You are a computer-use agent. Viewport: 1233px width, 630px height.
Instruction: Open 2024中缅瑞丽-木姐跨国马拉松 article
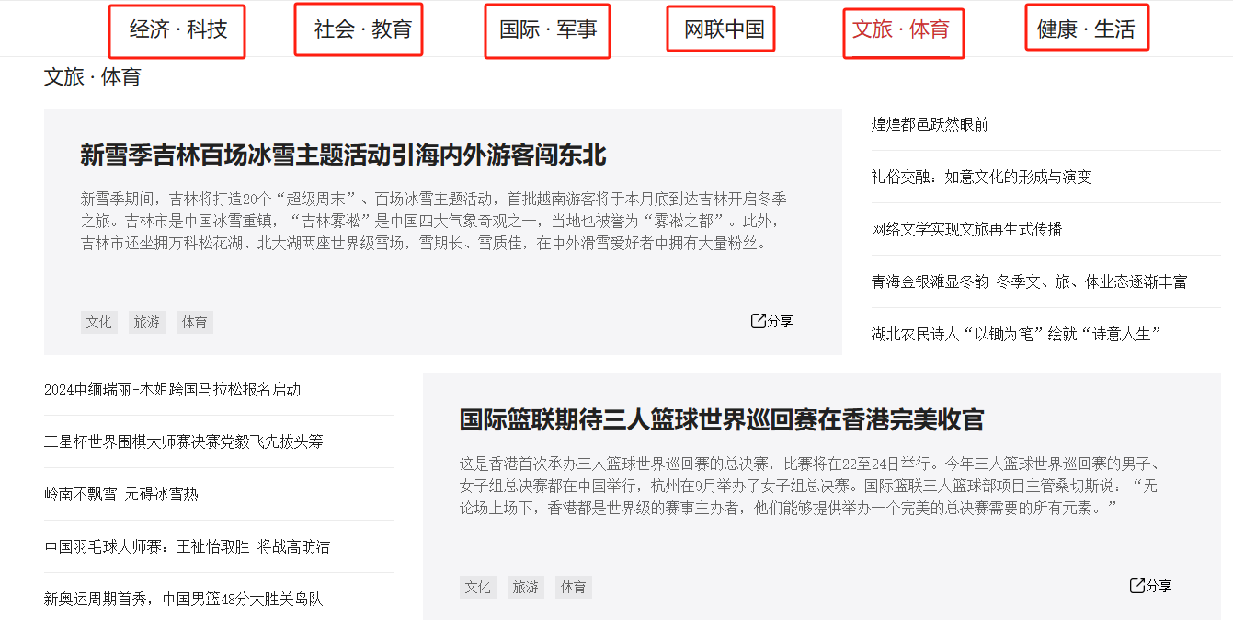point(172,389)
